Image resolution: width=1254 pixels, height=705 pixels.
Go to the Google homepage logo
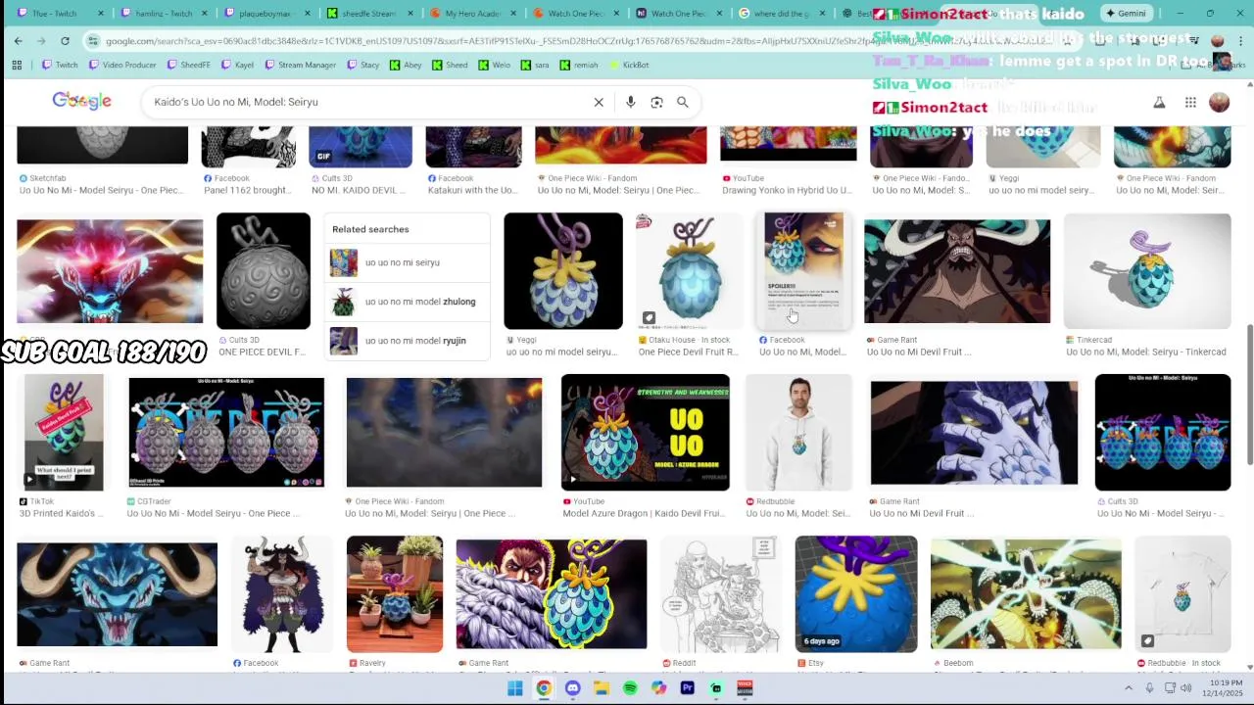coord(81,101)
